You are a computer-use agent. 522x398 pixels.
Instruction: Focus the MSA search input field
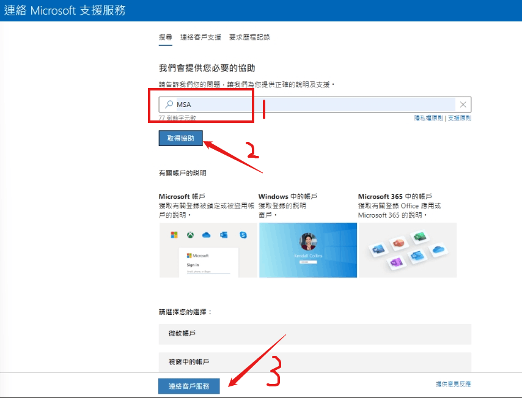pos(315,105)
